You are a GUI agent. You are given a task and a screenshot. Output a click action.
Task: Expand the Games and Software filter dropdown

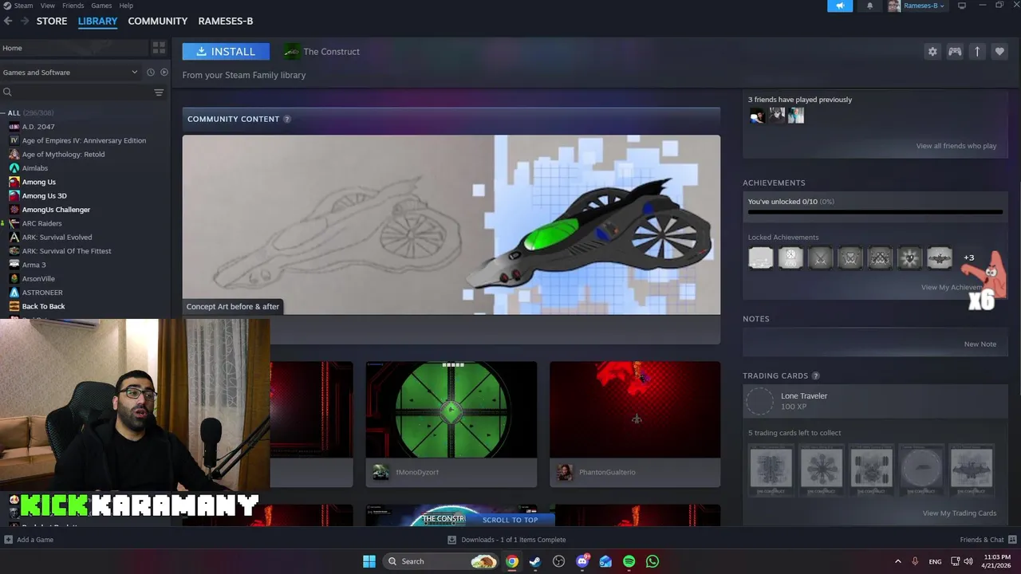70,73
